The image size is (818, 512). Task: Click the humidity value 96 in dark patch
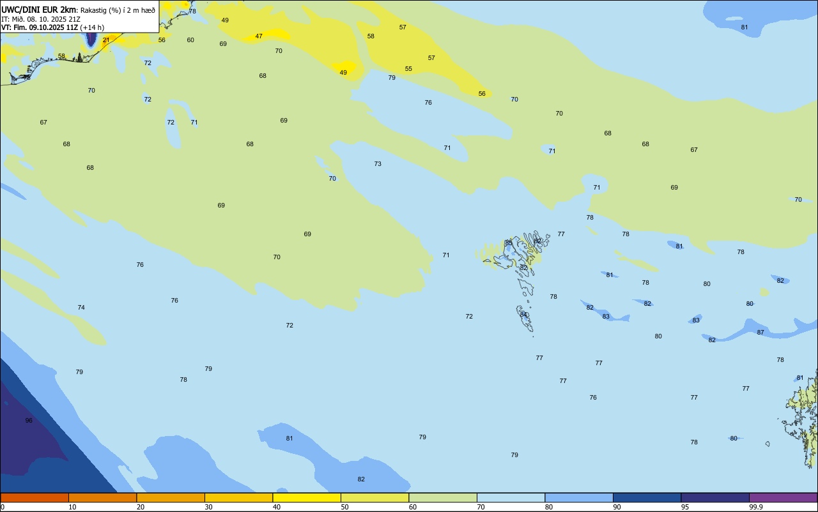coord(29,421)
